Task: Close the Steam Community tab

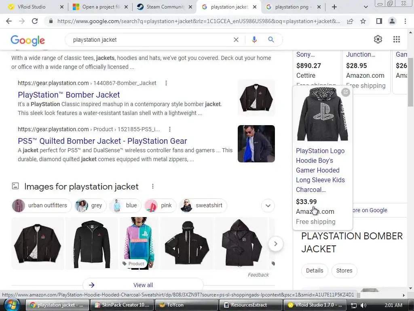Action: click(x=190, y=7)
